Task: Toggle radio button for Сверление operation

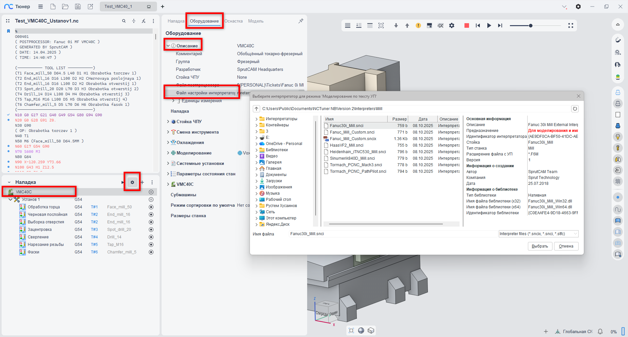Action: pos(151,237)
